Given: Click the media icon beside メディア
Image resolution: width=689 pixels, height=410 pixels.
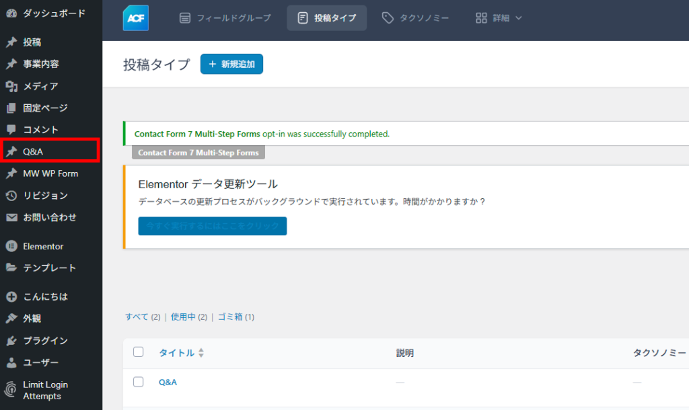Looking at the screenshot, I should (11, 86).
